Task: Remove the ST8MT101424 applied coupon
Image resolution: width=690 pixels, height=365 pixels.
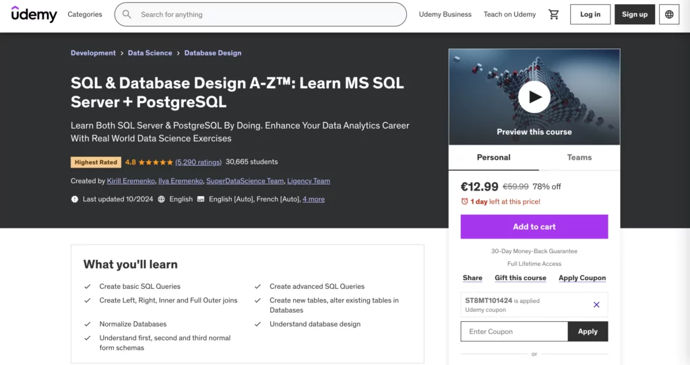Action: coord(596,304)
